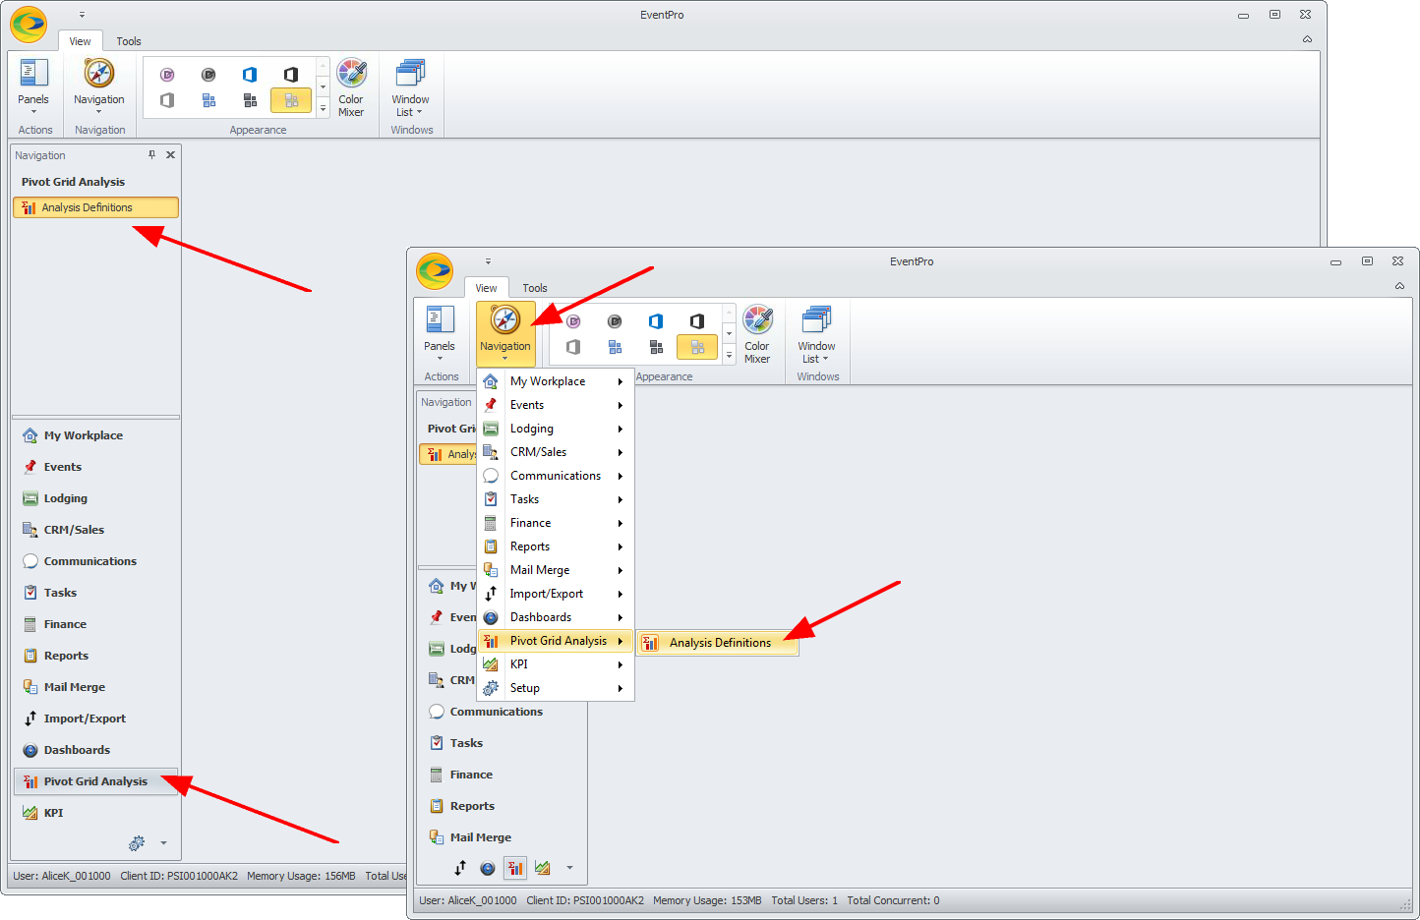The image size is (1420, 920).
Task: Open KPI in back window sidebar
Action: tap(95, 813)
